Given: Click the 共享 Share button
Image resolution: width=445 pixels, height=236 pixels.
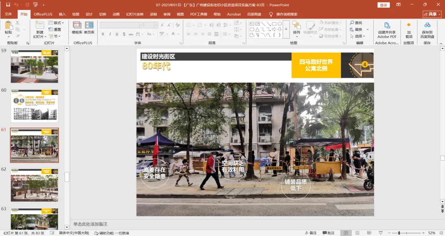Looking at the screenshot, I should (432, 14).
